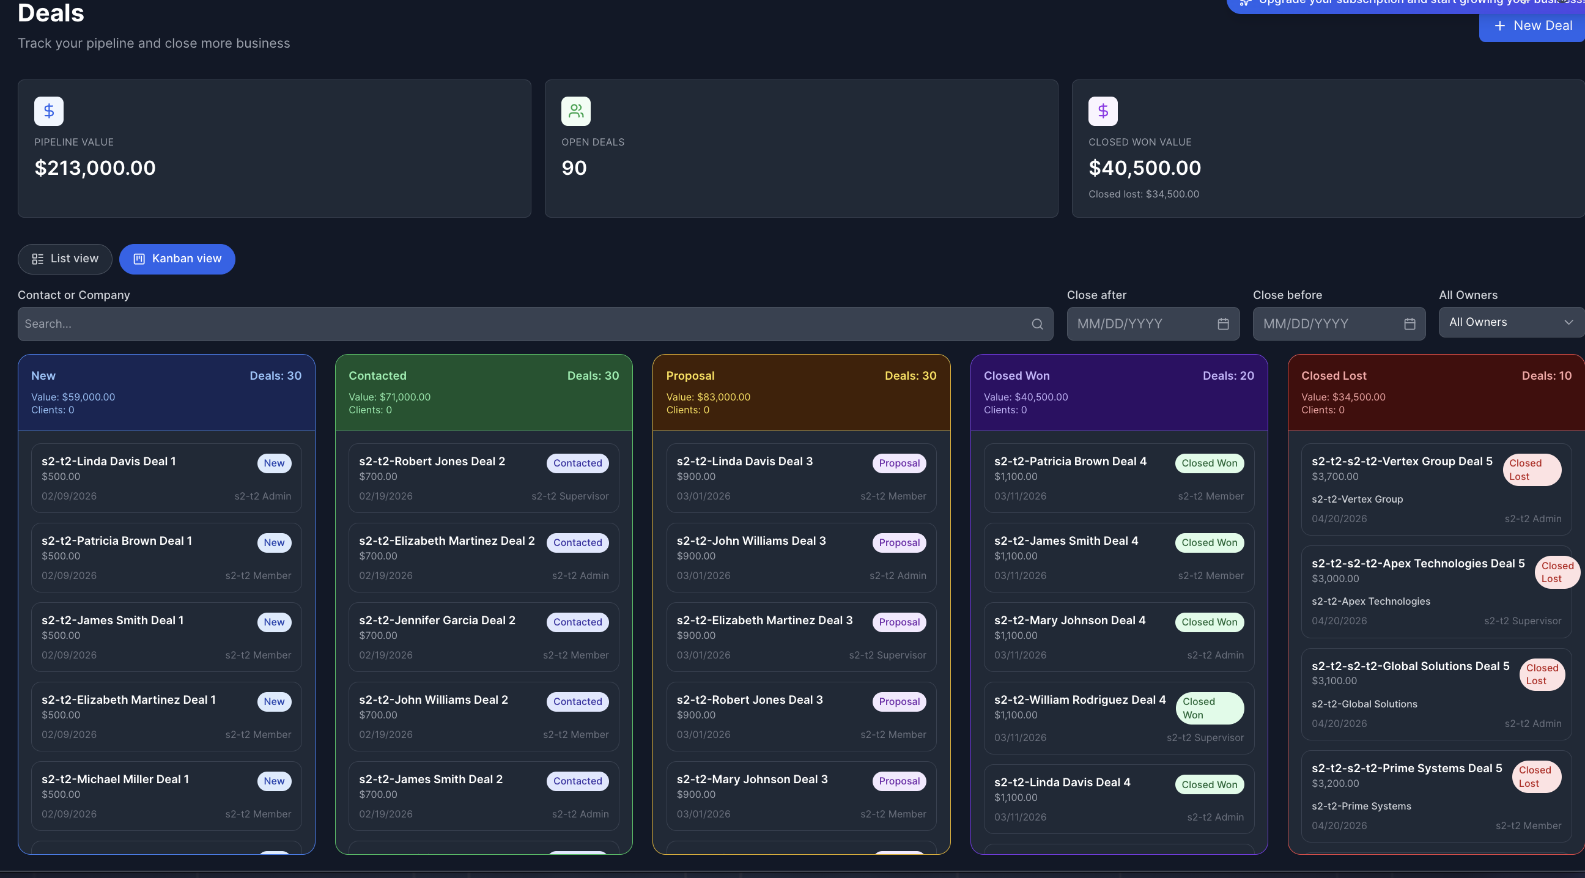Open the Close before calendar icon

tap(1409, 324)
